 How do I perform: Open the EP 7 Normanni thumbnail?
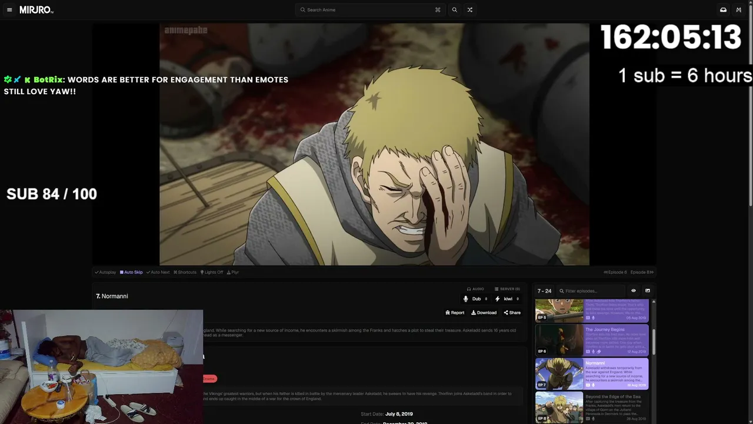[559, 374]
